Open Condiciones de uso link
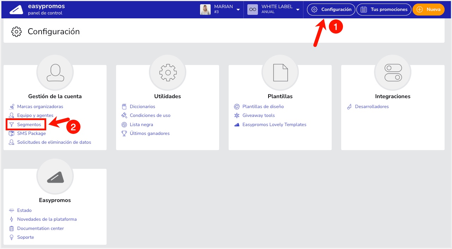452x249 pixels. click(150, 115)
